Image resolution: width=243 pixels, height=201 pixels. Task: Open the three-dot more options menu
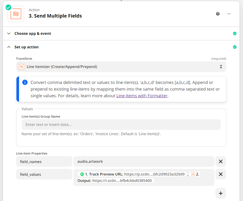[229, 14]
